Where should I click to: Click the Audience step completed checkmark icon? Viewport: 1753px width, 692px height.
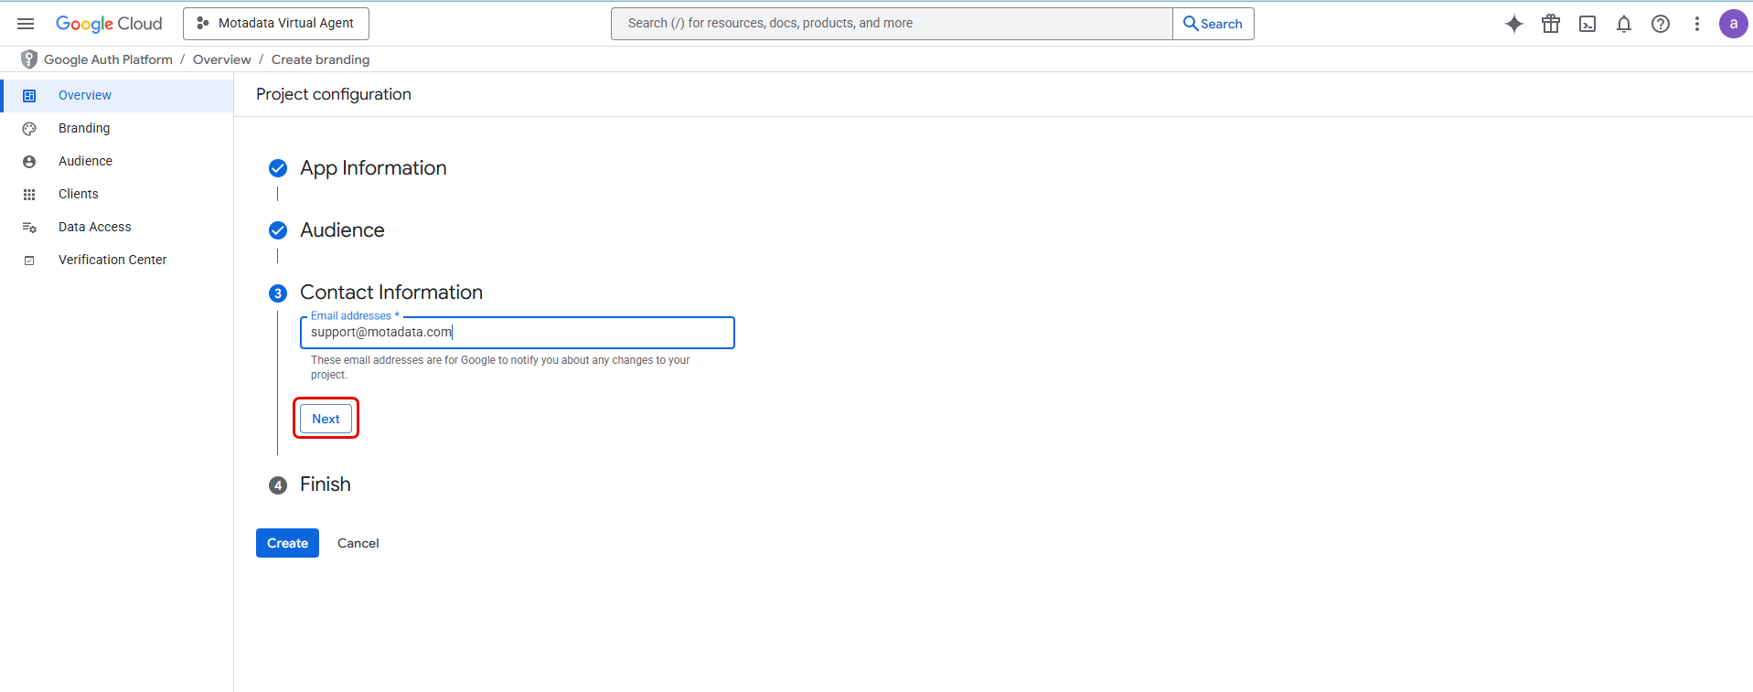[278, 230]
